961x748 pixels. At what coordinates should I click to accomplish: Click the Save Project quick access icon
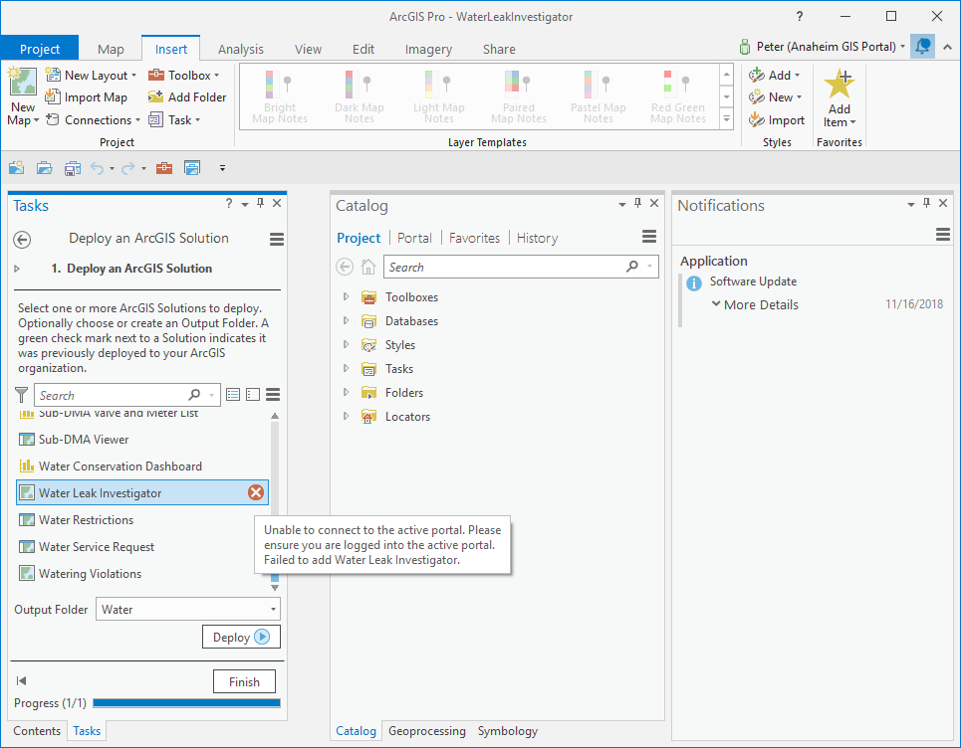coord(73,168)
